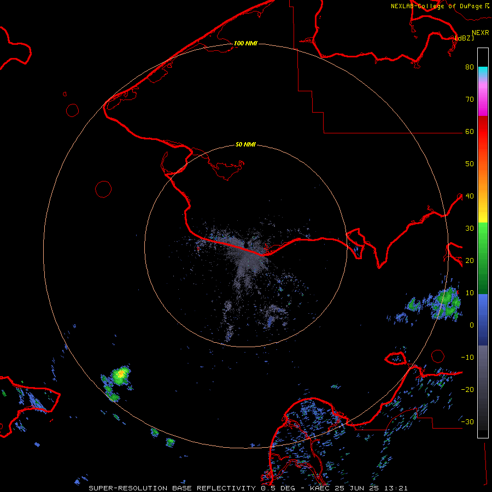Click the KAEC station identifier in the caption
Image resolution: width=492 pixels, height=492 pixels.
(321, 488)
